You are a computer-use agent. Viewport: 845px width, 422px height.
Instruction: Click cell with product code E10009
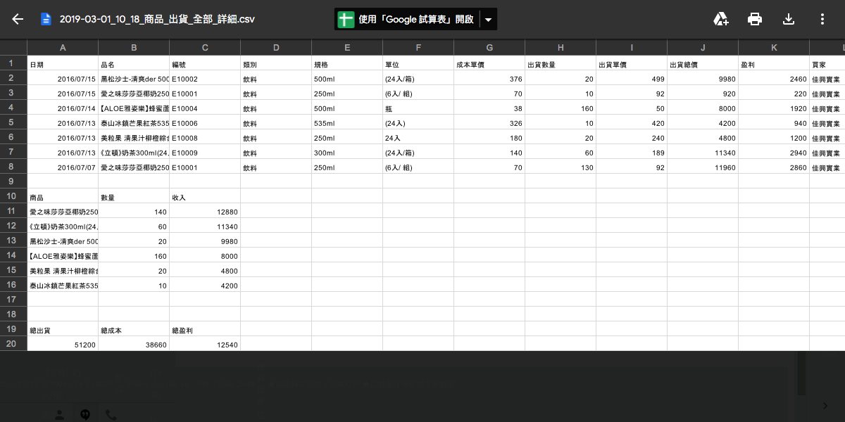coord(205,152)
